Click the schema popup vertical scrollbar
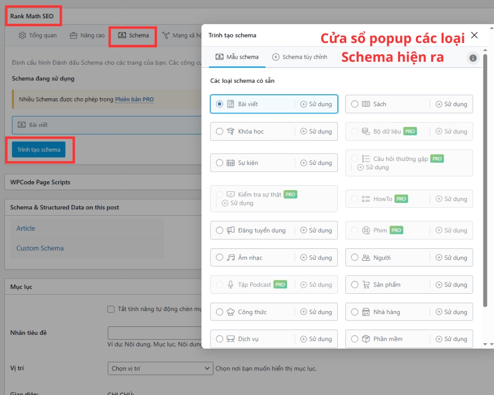Image resolution: width=494 pixels, height=395 pixels. [x=485, y=180]
